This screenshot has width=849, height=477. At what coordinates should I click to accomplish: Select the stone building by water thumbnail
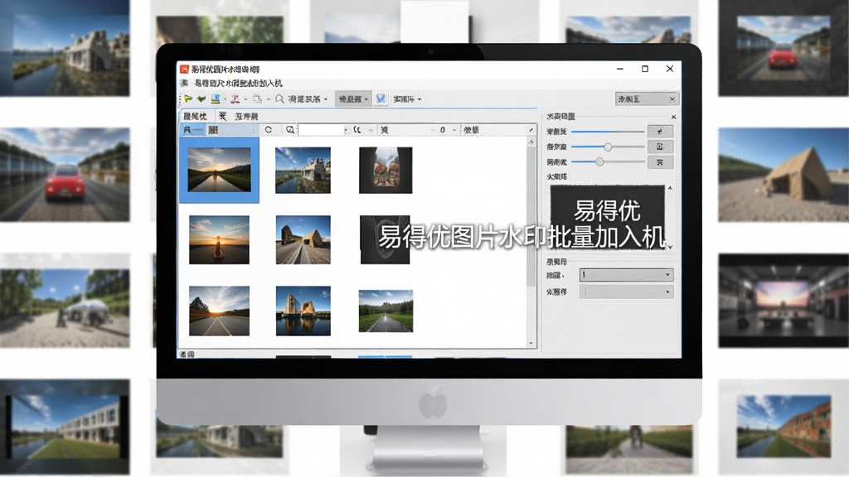303,170
